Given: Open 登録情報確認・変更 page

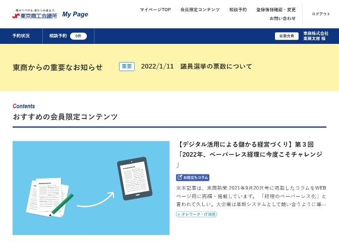Looking at the screenshot, I should (276, 10).
